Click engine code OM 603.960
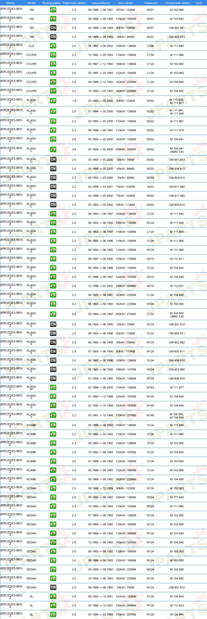This screenshot has width=207, height=619. point(177,369)
